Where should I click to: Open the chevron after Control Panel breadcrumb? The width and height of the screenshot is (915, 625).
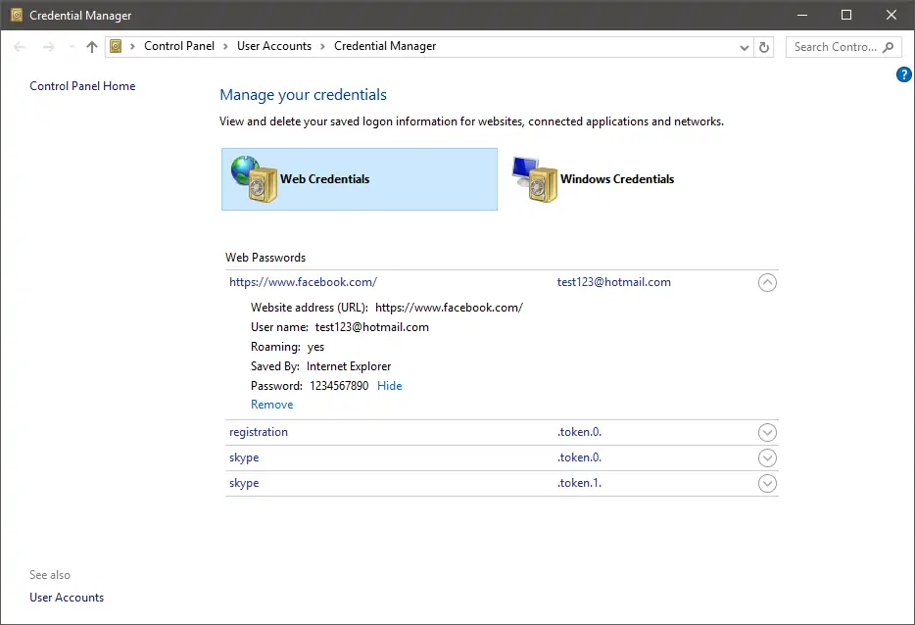[226, 47]
